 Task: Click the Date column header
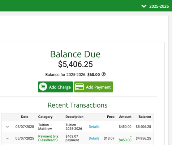click(25, 117)
